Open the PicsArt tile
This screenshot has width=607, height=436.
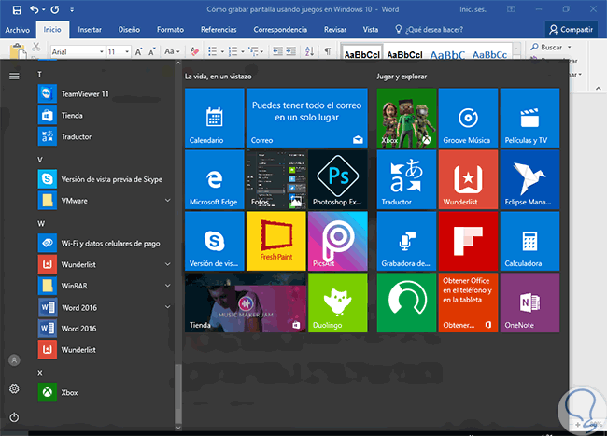(x=336, y=240)
